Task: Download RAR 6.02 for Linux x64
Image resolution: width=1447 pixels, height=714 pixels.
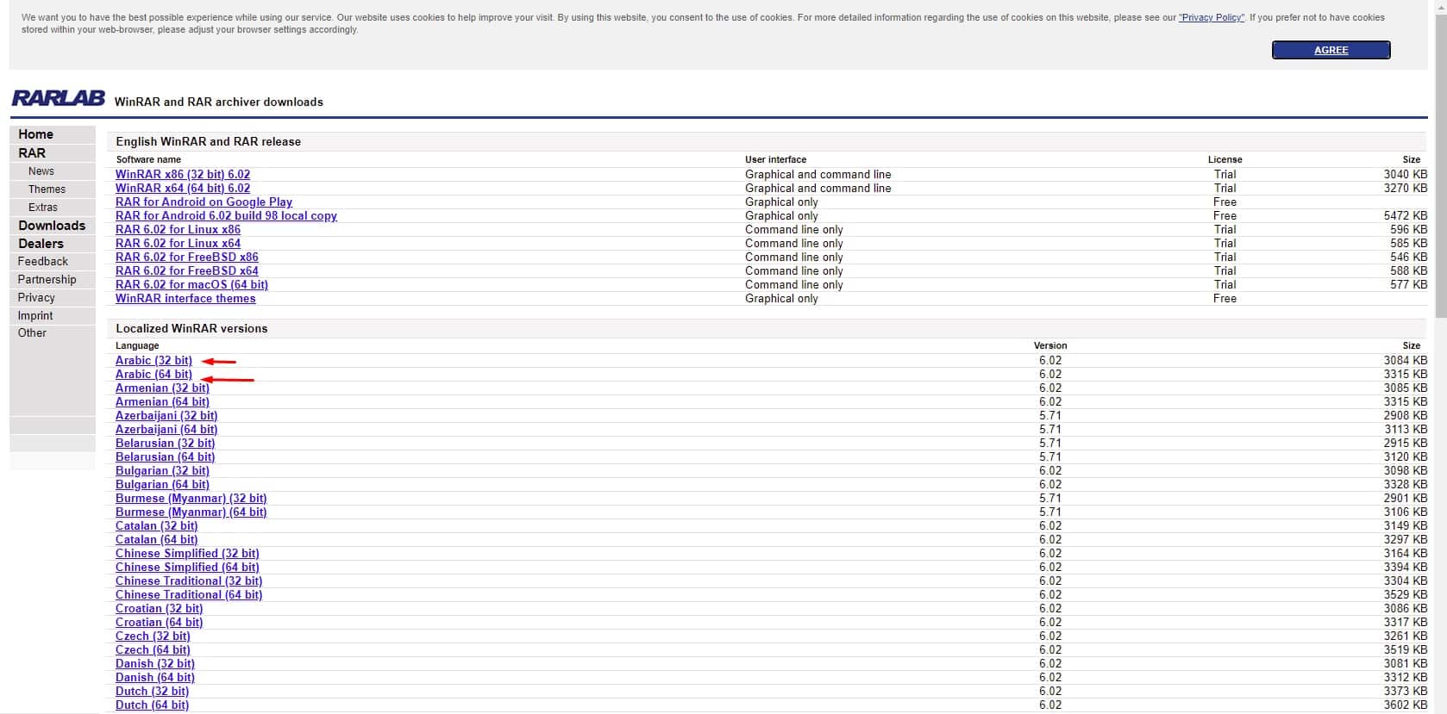Action: click(178, 243)
